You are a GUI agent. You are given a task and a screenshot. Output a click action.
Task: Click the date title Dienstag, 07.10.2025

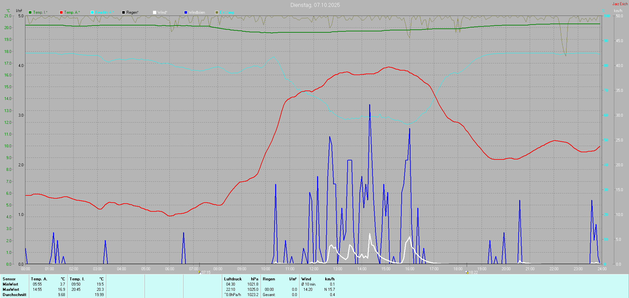click(315, 5)
